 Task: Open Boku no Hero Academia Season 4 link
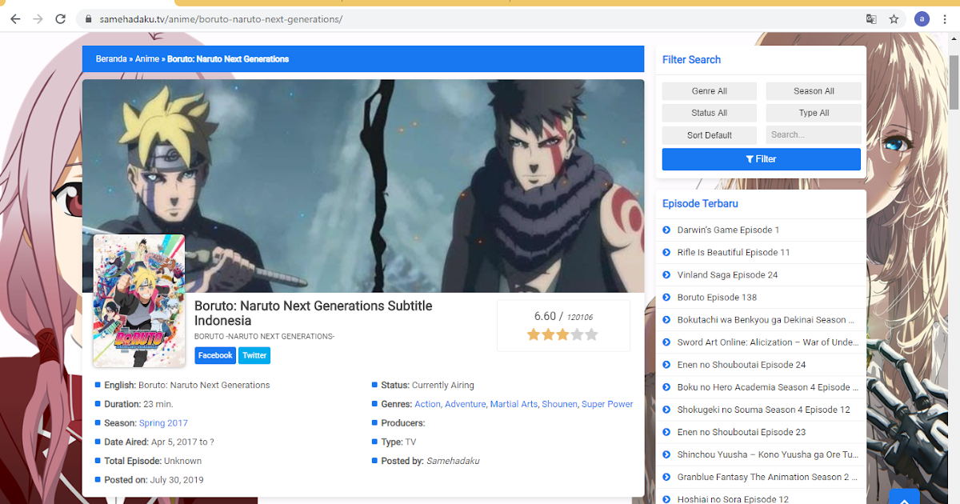click(x=768, y=387)
